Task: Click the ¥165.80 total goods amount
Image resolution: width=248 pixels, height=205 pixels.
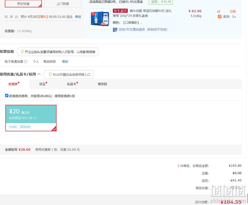Action: pyautogui.click(x=235, y=166)
